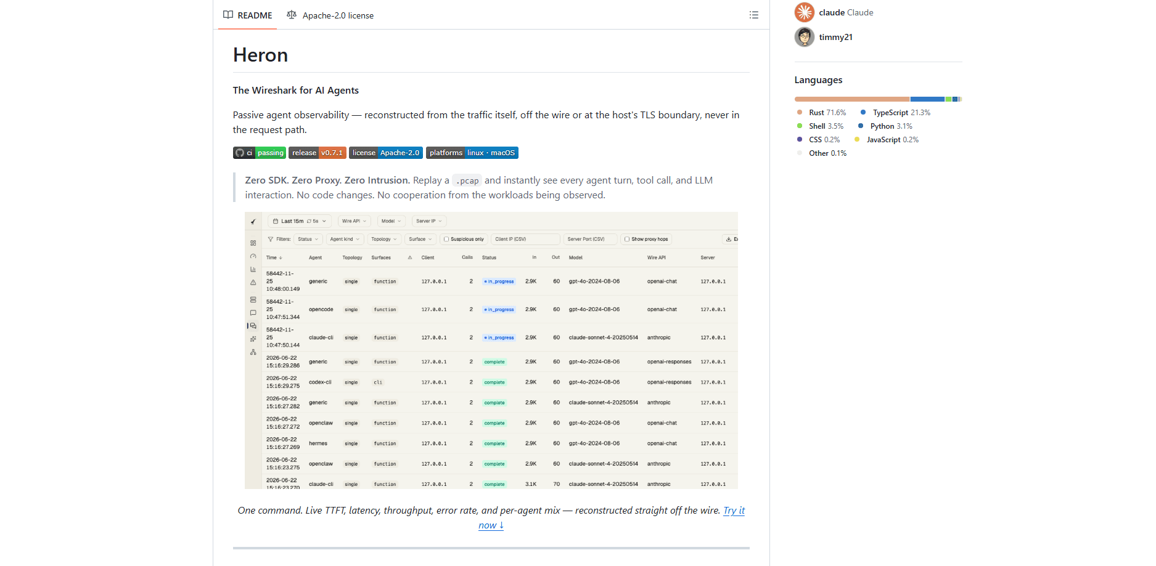Click the Heron bird logo in dashboard screenshot

click(x=253, y=222)
